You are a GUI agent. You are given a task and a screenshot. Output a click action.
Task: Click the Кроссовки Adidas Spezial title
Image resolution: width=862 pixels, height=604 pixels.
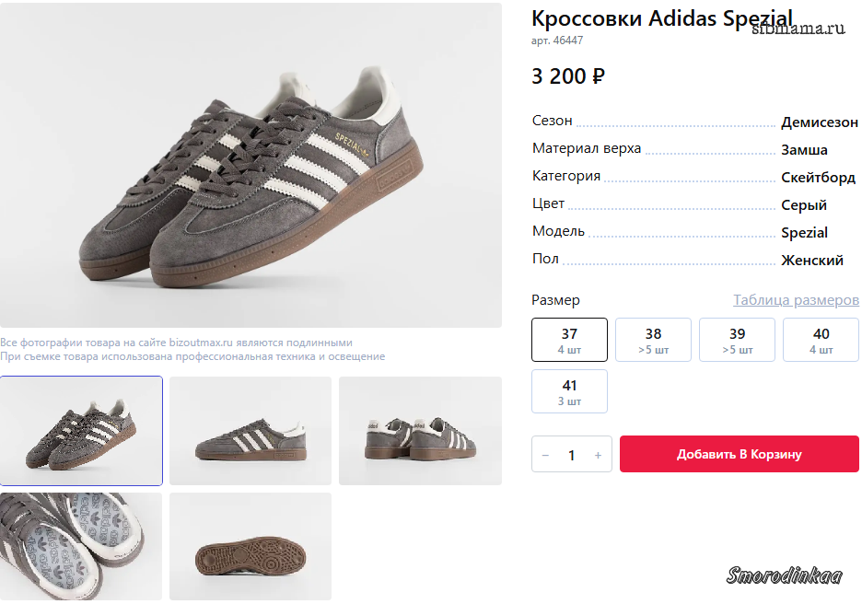click(661, 18)
